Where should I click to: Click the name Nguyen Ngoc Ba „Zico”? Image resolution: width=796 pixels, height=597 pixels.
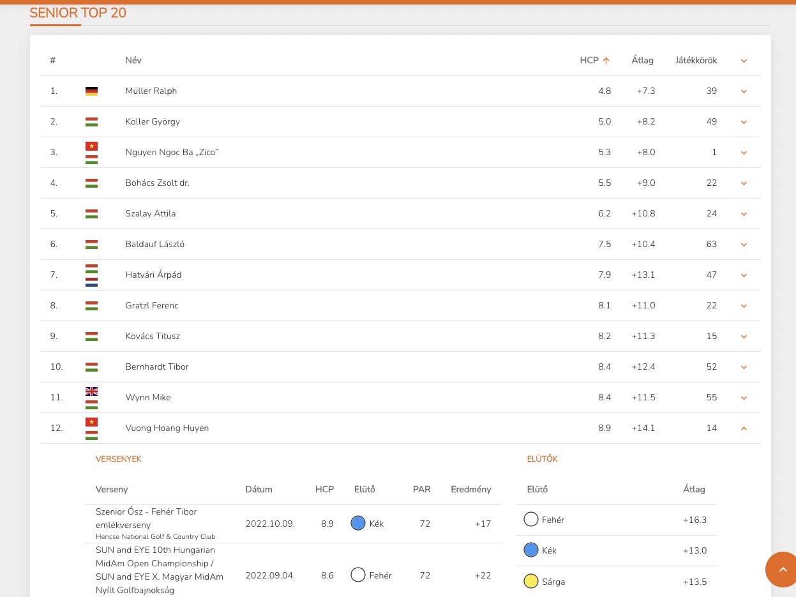coord(172,153)
